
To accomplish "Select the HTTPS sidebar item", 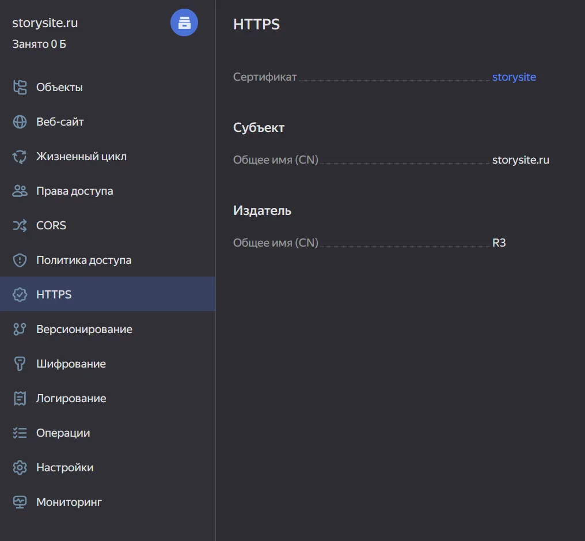I will 54,294.
